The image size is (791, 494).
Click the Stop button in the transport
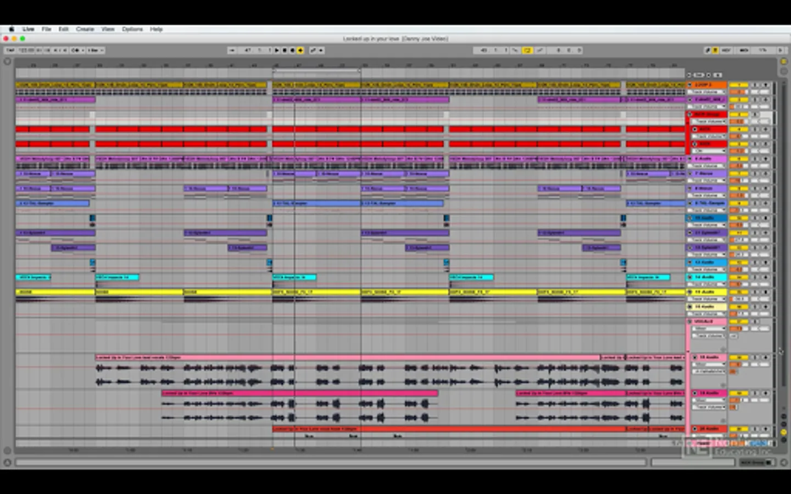(x=285, y=50)
